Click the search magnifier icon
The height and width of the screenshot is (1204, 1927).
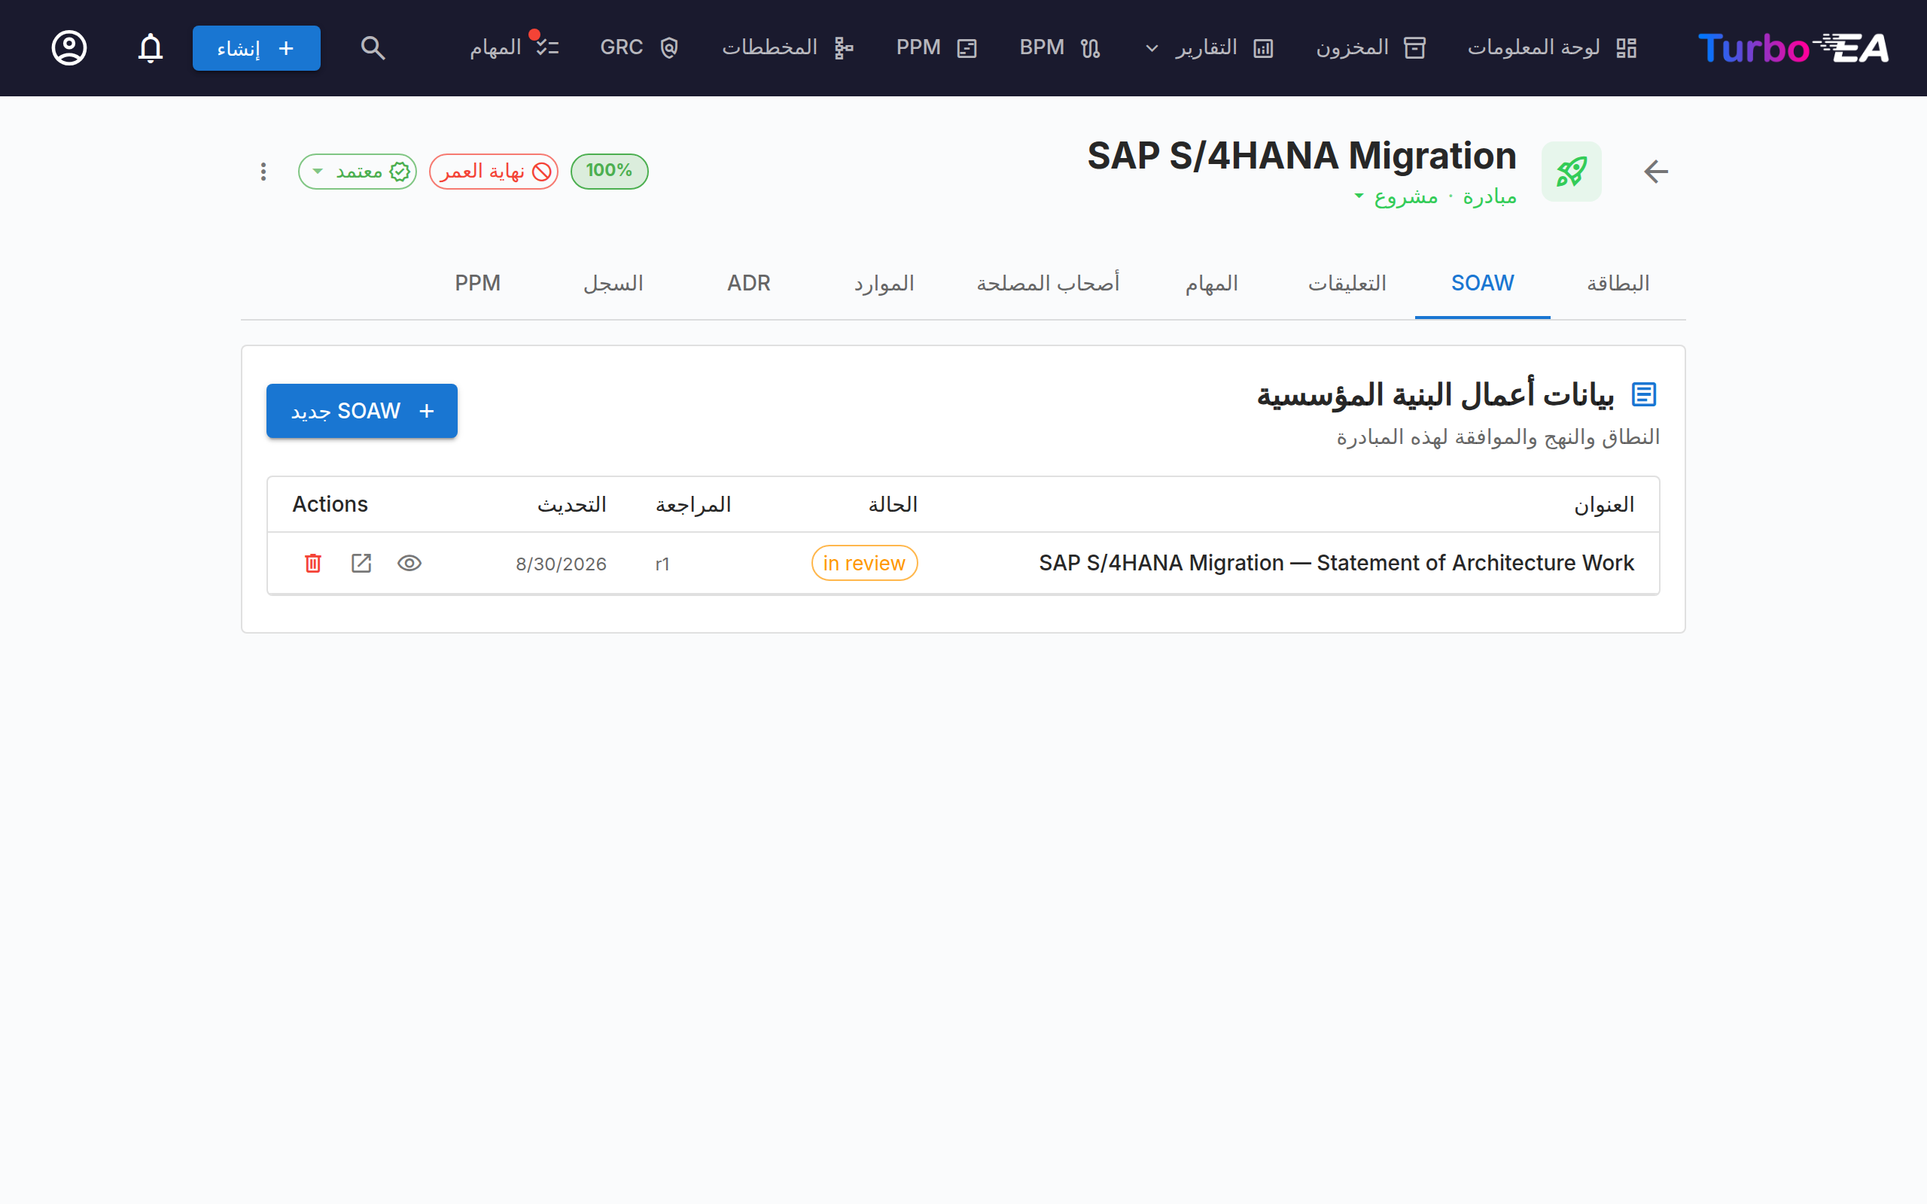point(373,47)
